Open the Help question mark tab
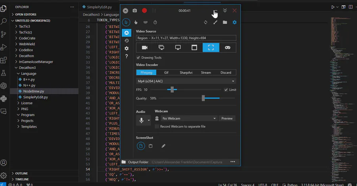This screenshot has width=357, height=186. click(x=127, y=56)
